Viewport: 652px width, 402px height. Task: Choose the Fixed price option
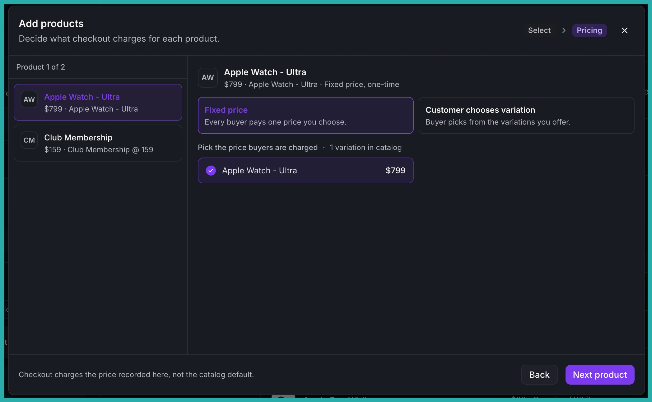305,116
